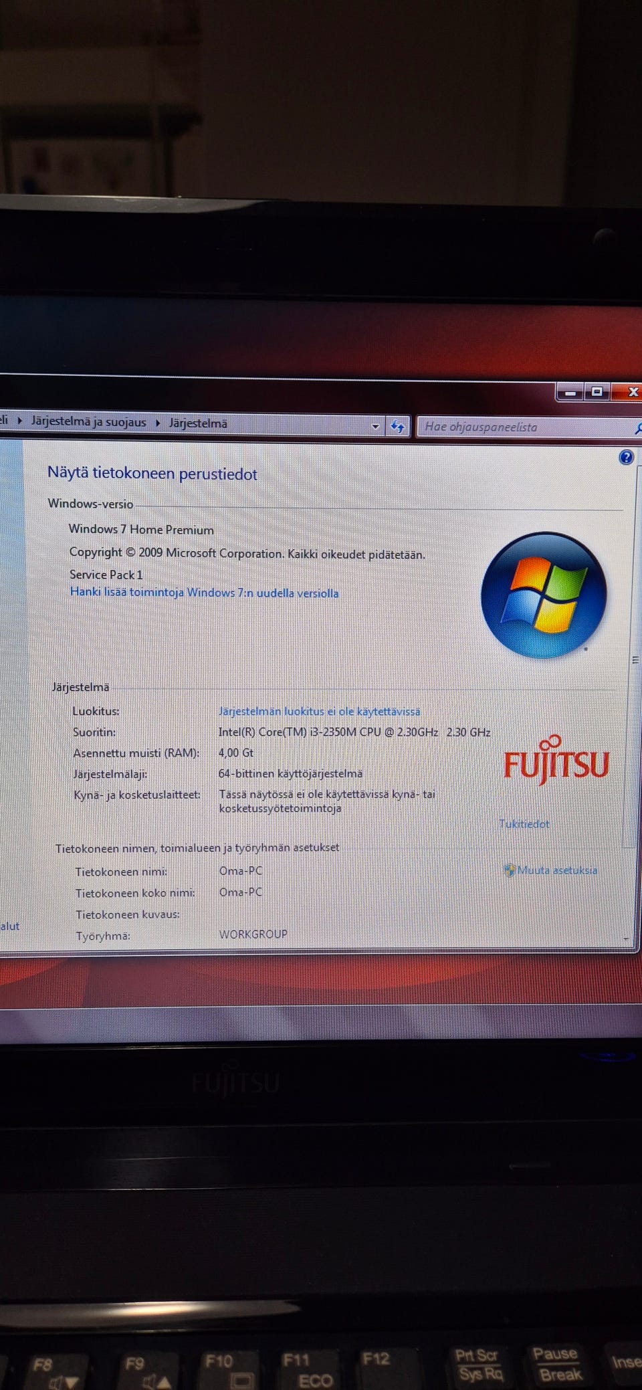This screenshot has height=1390, width=642.
Task: Select 'Oma-PC' next to 'Tietokoneen koko nimi:'
Action: pyautogui.click(x=241, y=892)
